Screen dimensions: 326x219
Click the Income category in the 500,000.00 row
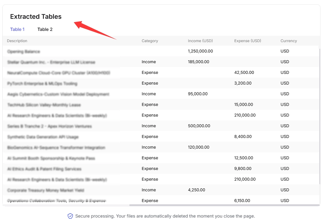click(x=149, y=126)
